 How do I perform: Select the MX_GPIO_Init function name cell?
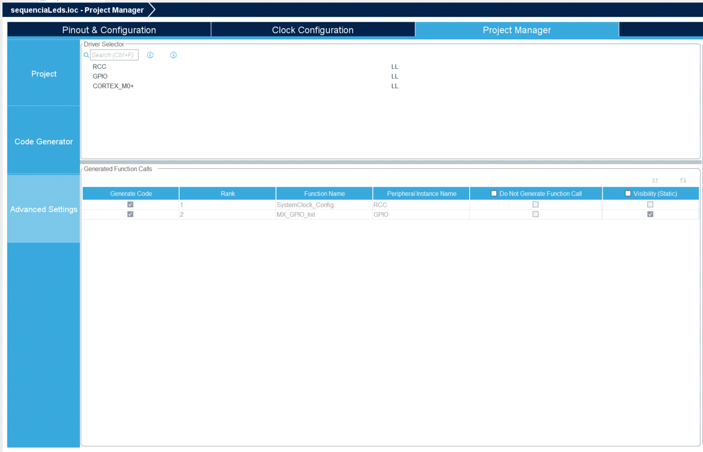pyautogui.click(x=296, y=214)
